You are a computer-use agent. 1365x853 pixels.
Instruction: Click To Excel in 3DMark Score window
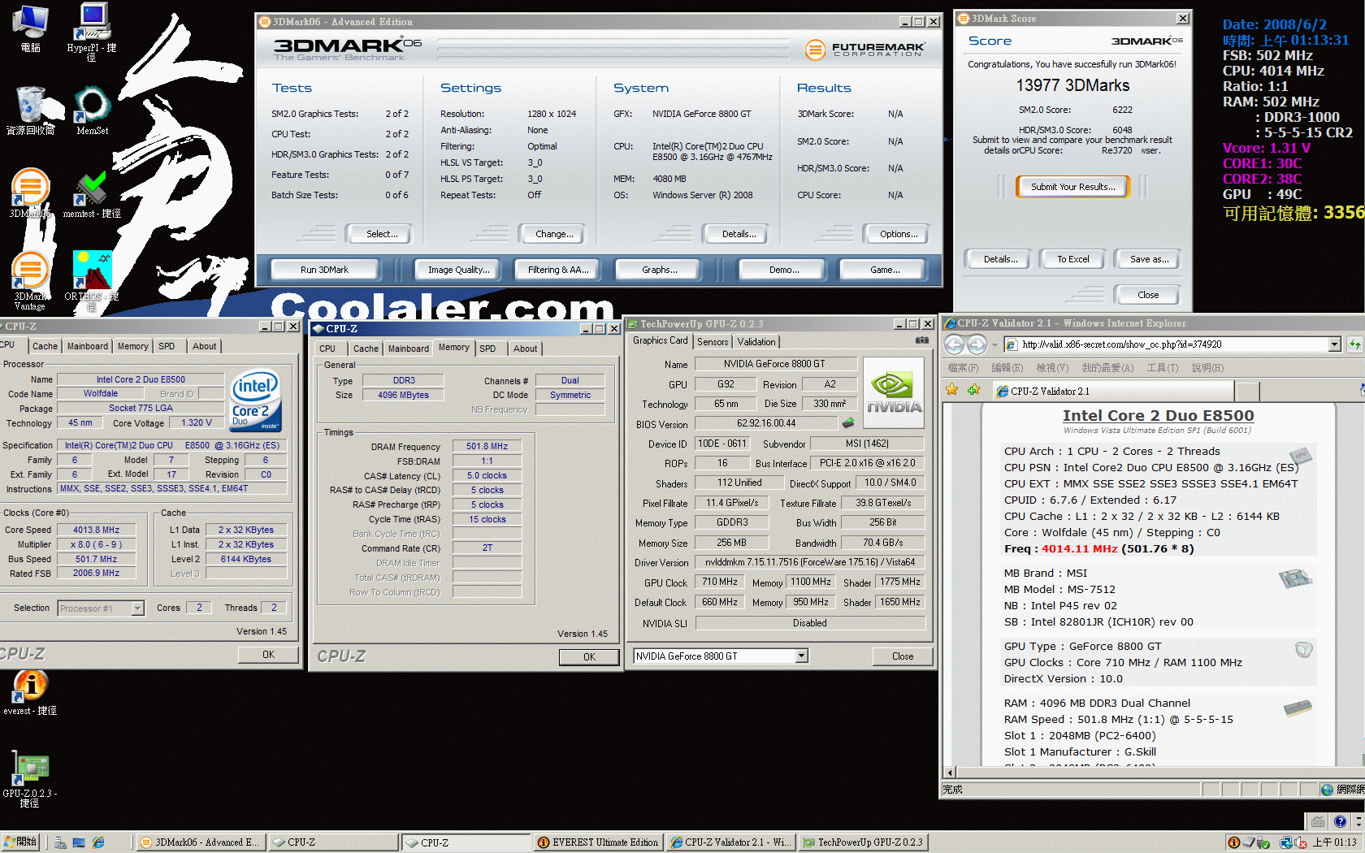(x=1072, y=259)
